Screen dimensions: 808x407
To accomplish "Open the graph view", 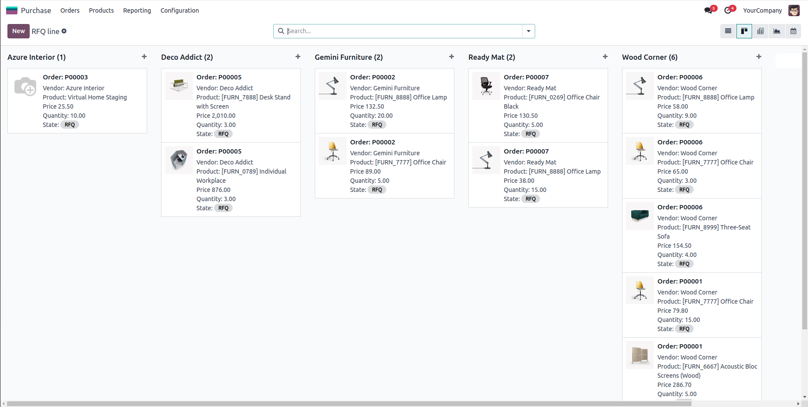I will click(x=777, y=31).
